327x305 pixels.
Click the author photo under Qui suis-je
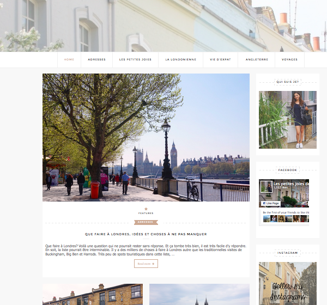[x=287, y=120]
